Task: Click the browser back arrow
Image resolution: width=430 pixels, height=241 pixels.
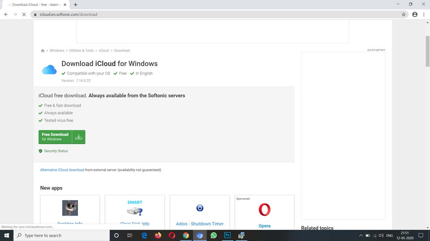Action: click(x=6, y=14)
